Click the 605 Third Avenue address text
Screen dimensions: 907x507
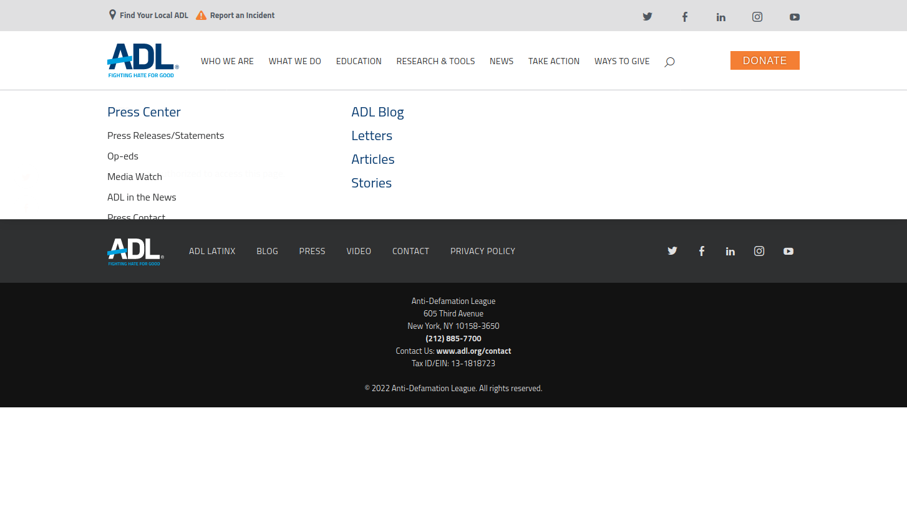453,314
